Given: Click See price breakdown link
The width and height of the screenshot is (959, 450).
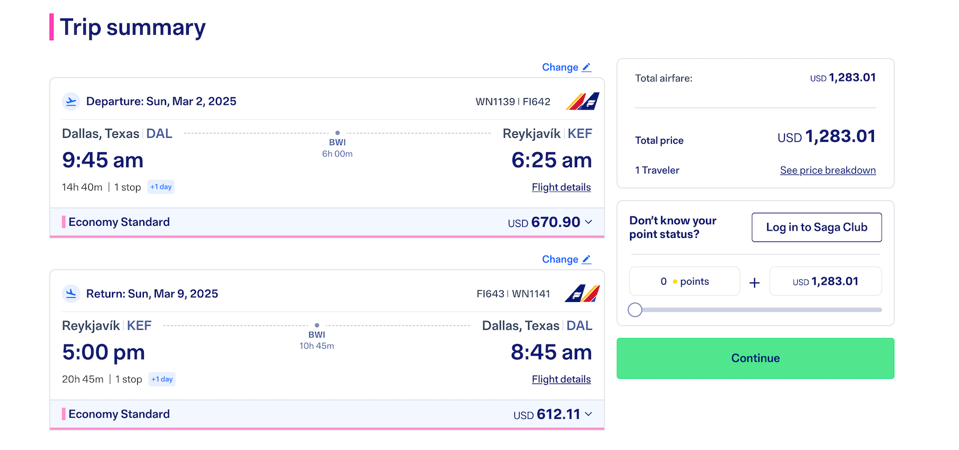Looking at the screenshot, I should click(x=827, y=170).
